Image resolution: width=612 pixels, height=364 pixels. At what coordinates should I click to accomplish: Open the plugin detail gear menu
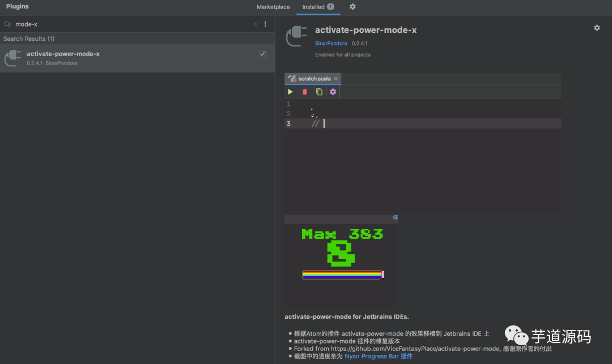597,28
